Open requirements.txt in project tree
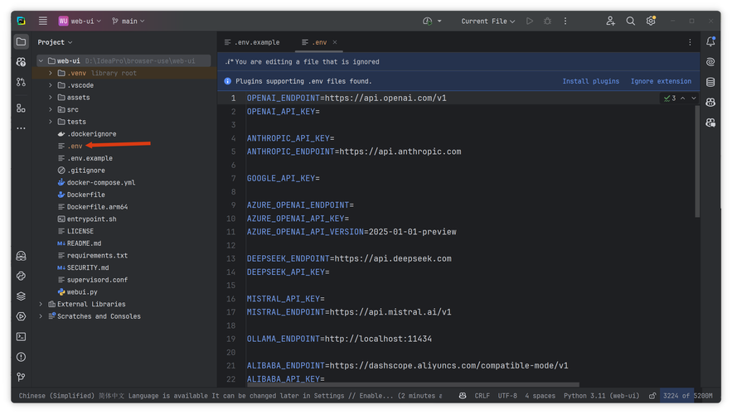 coord(97,256)
